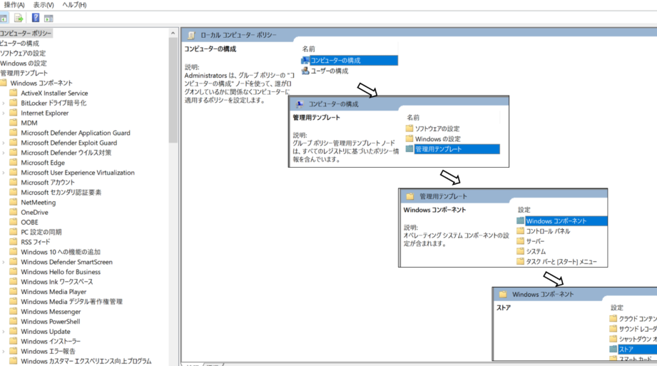Expand Microsoft User Experience Virtualization node
The image size is (657, 366).
pos(4,173)
